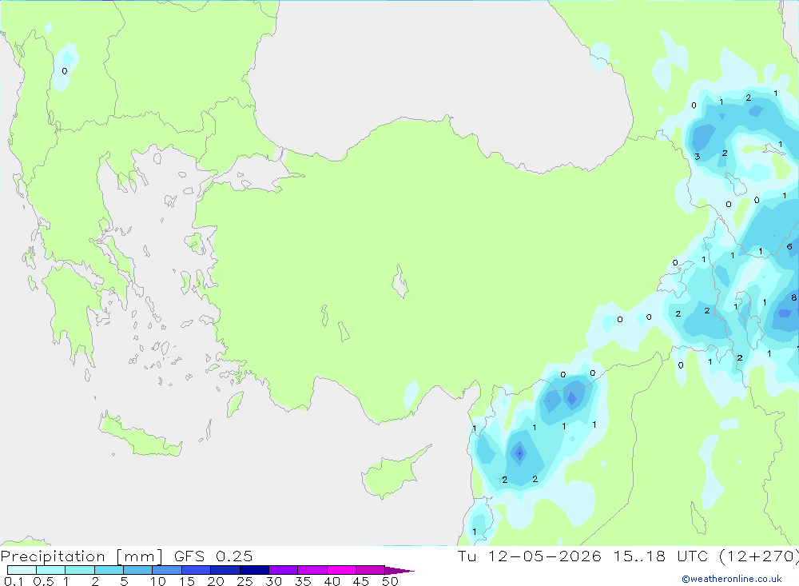Click the '25' legend scale label
The image size is (799, 586).
pos(244,581)
